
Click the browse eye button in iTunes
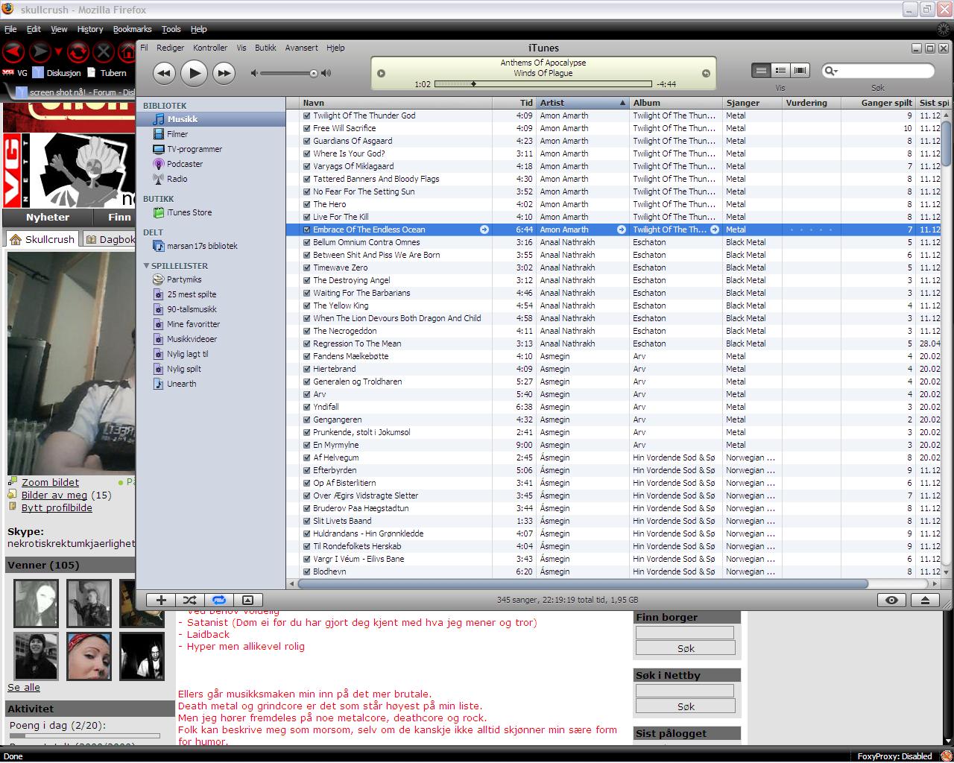(x=891, y=600)
